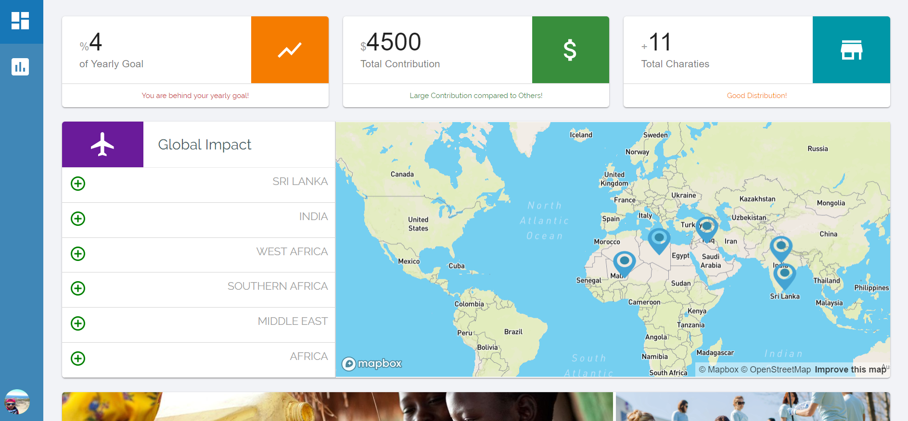This screenshot has height=421, width=908.
Task: Click the 11 Total Charities value
Action: (659, 42)
